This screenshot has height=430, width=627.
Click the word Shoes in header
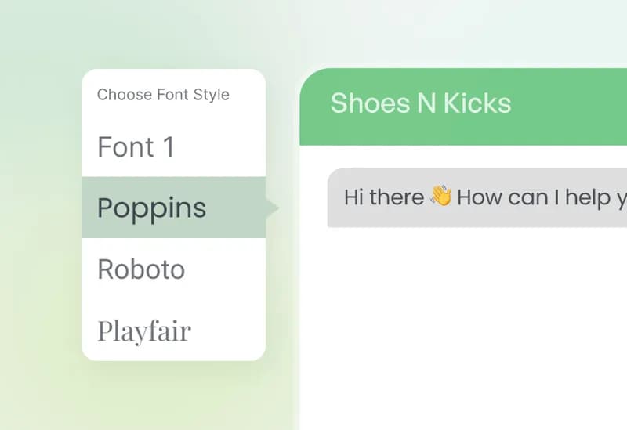click(x=370, y=103)
